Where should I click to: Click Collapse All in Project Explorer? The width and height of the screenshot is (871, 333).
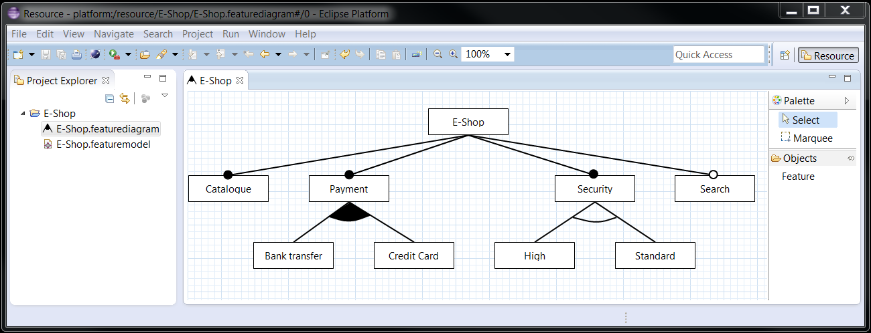coord(110,98)
